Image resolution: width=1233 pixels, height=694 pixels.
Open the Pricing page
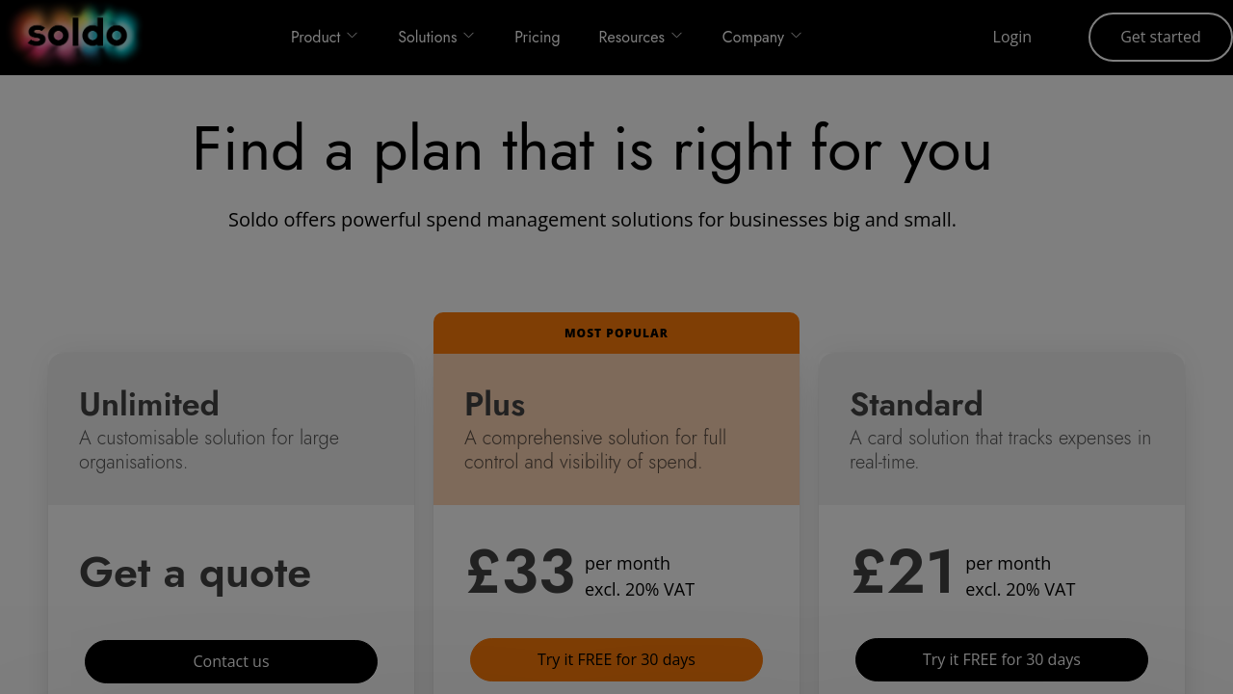pos(538,37)
